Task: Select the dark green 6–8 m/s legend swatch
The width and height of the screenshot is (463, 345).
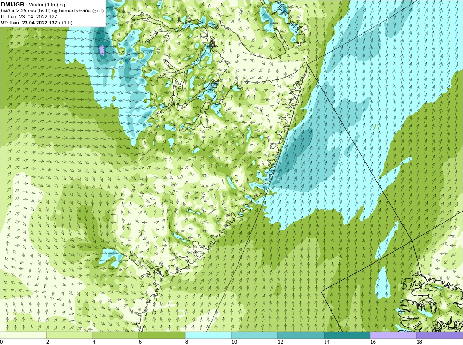Action: pyautogui.click(x=162, y=335)
